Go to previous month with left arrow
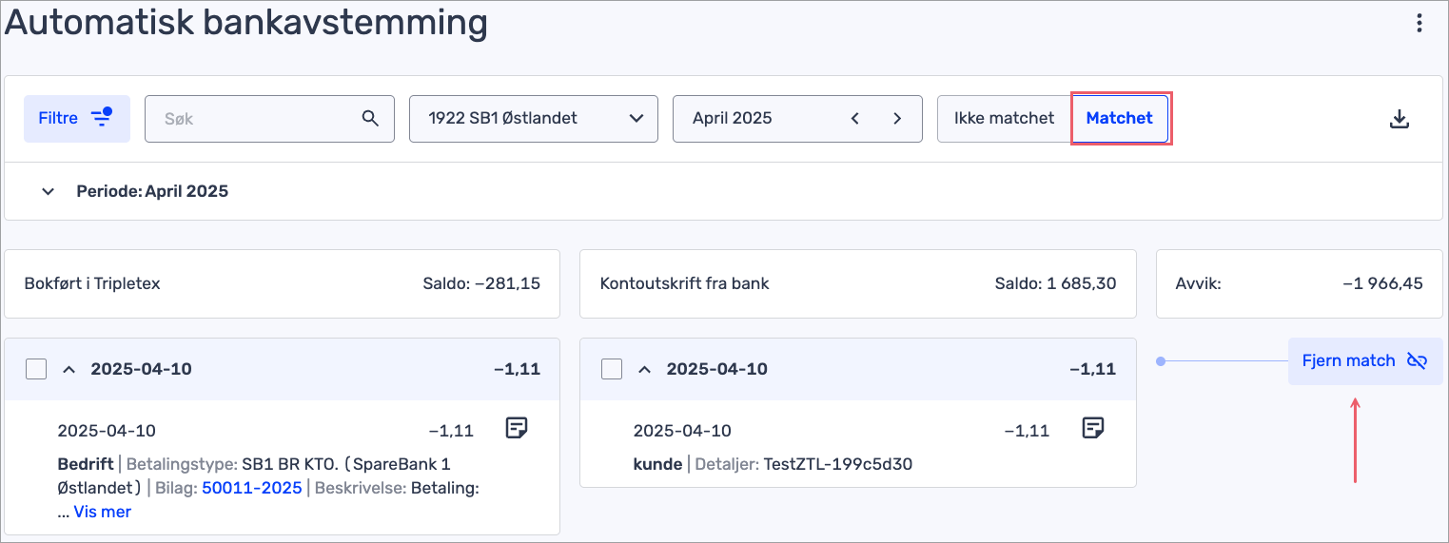 click(854, 119)
